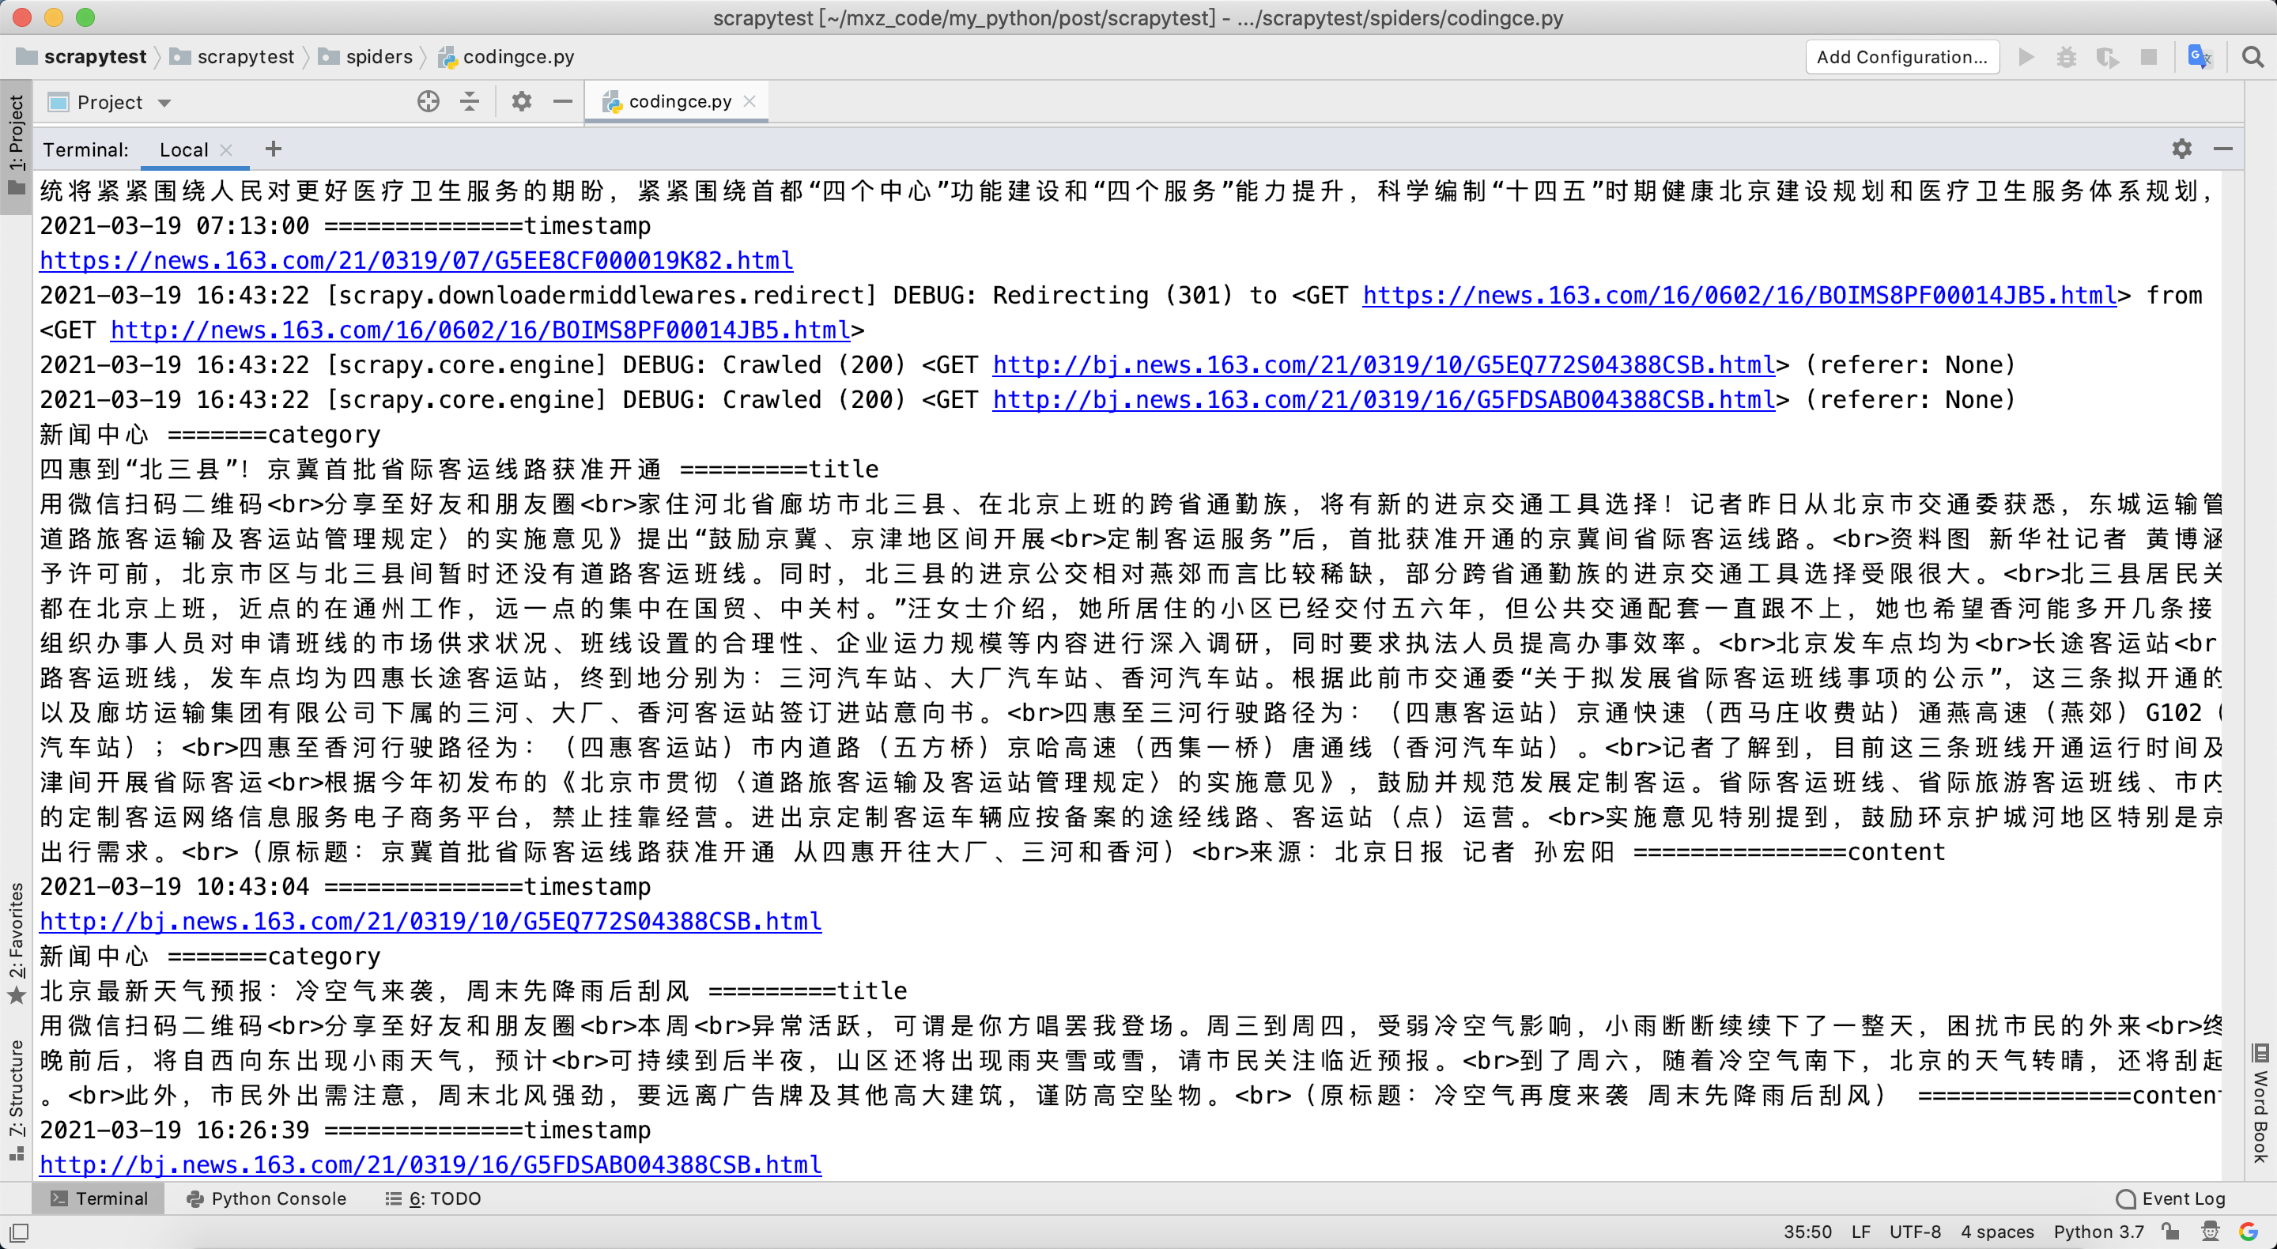This screenshot has width=2277, height=1249.
Task: Collapse All in the Project panel
Action: 470,102
